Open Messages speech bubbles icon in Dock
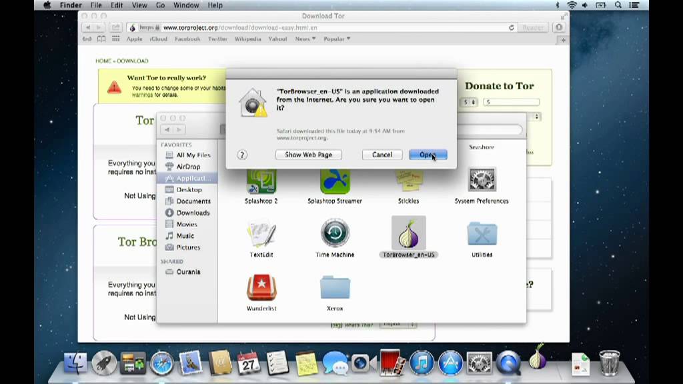683x384 pixels. point(335,364)
